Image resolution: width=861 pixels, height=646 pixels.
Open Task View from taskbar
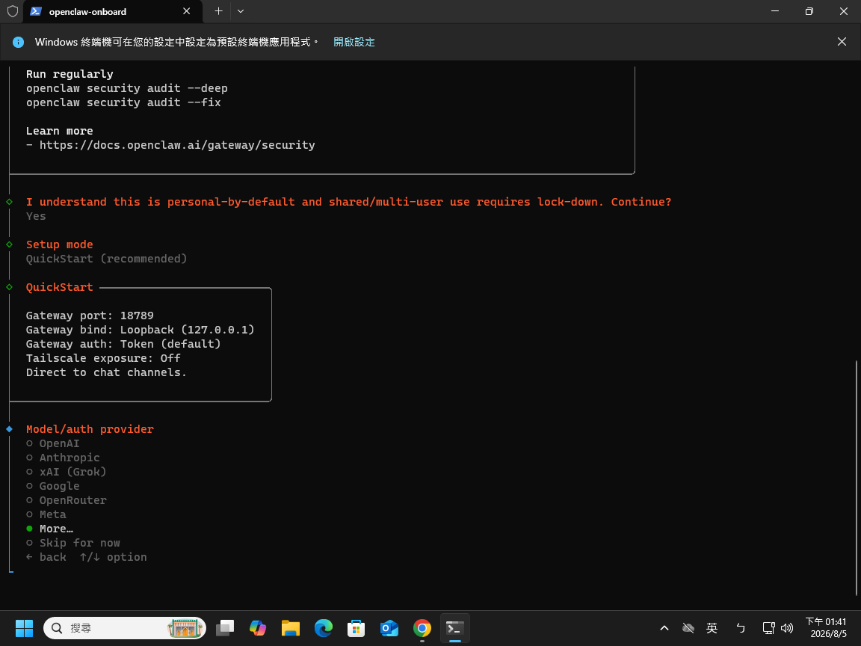(224, 628)
